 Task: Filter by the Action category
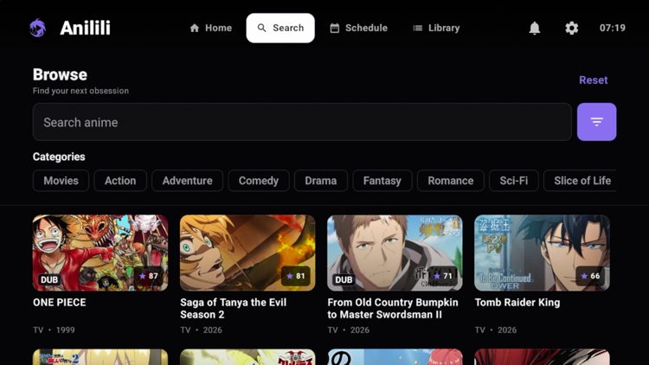point(120,181)
